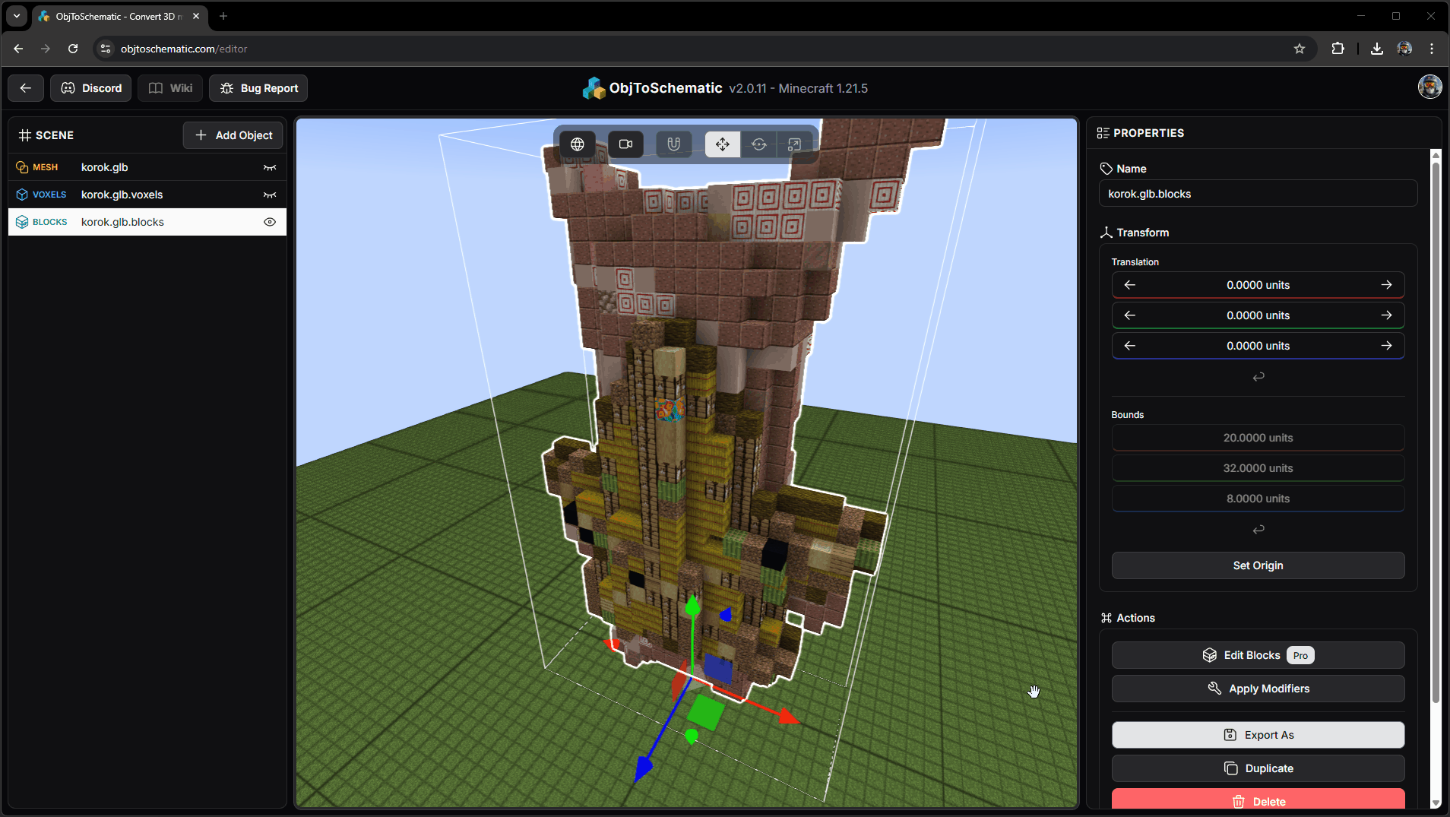
Task: Click Add Object button
Action: 233,135
